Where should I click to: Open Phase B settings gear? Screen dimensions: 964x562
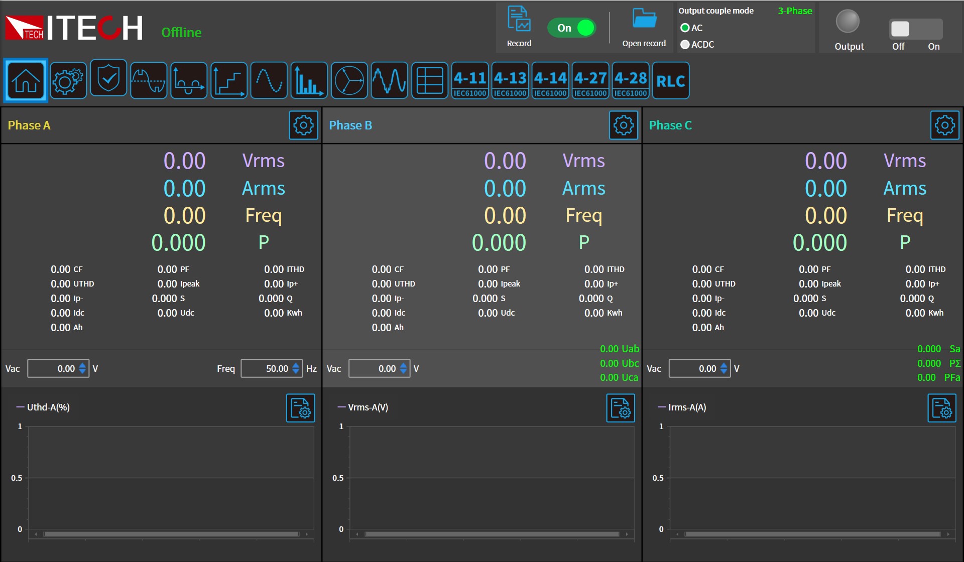pos(623,125)
